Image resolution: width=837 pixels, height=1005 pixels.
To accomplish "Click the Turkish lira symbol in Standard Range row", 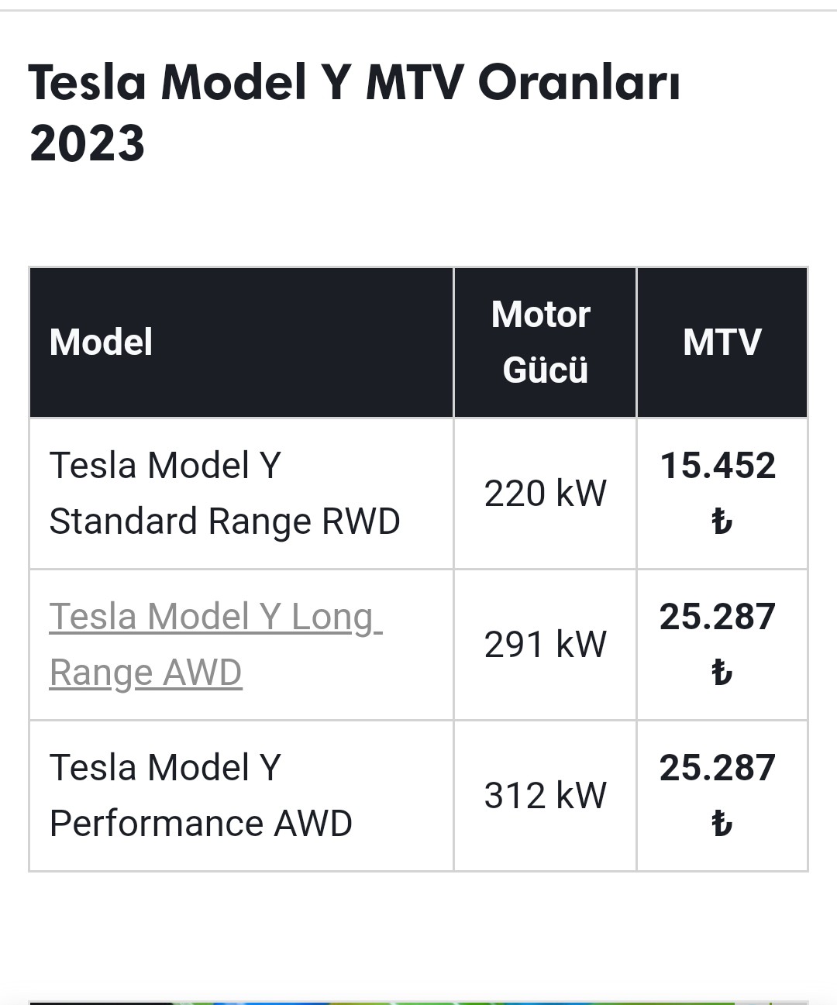I will point(722,521).
